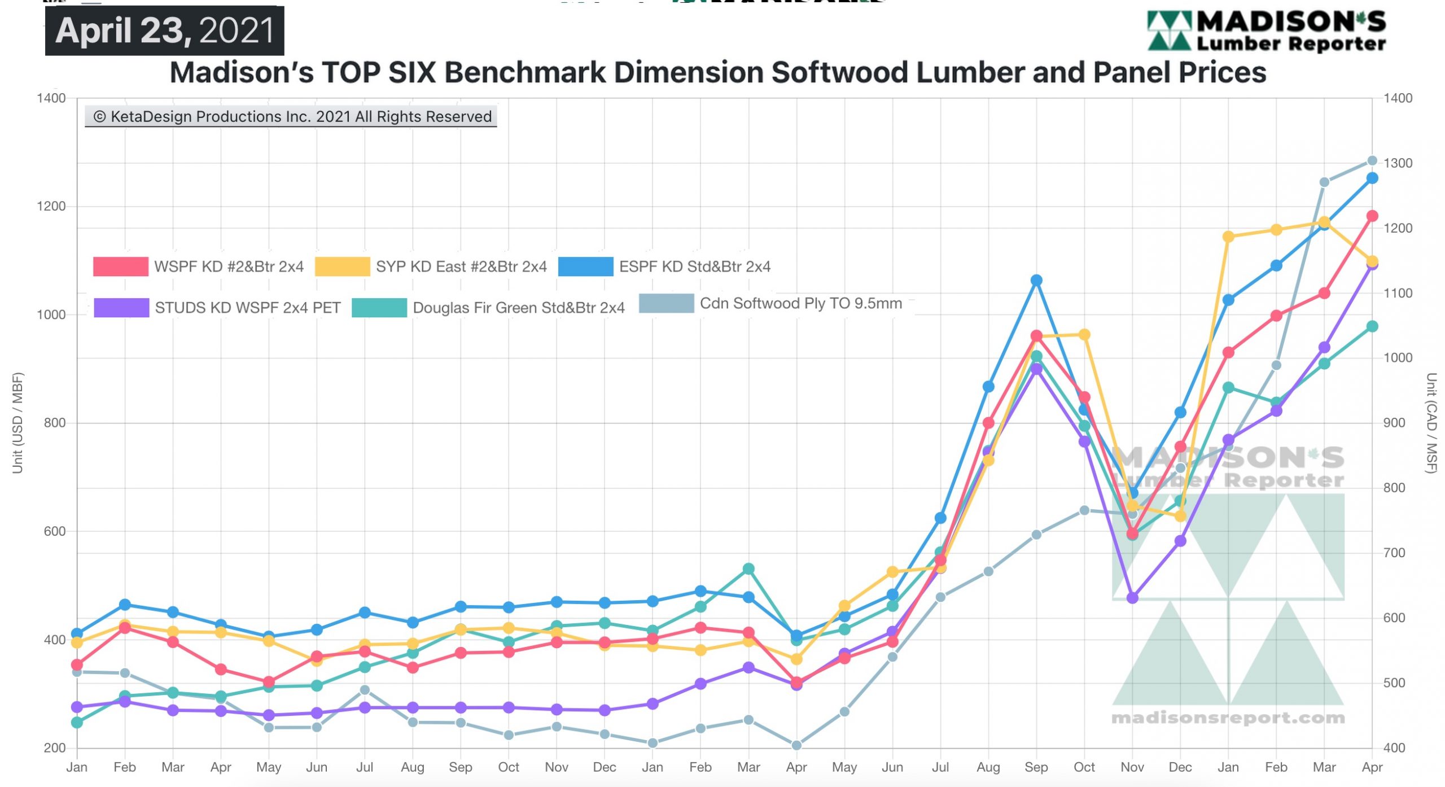Click the teal Douglas Fir Green legend swatch

tap(379, 308)
